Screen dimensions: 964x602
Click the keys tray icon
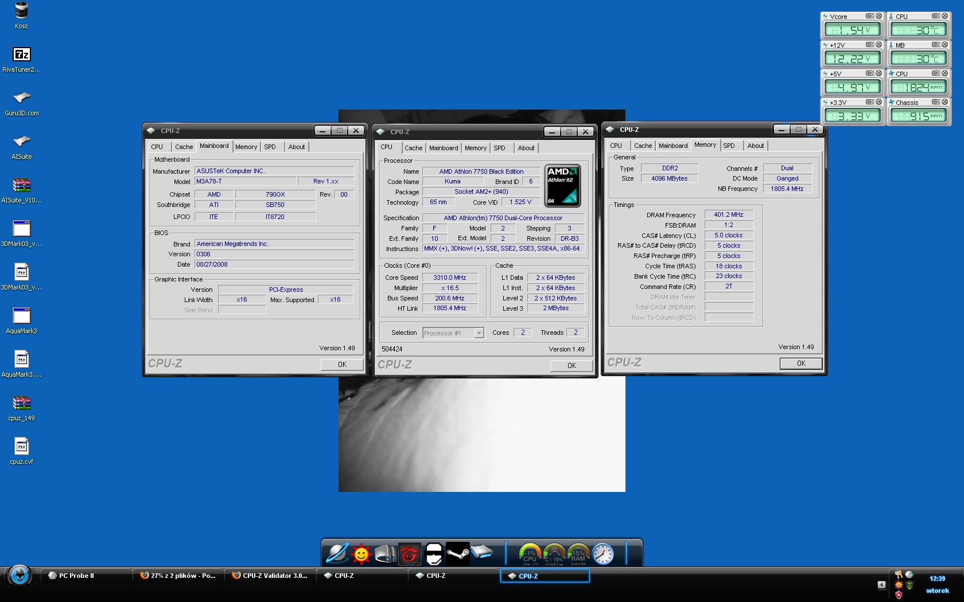pyautogui.click(x=899, y=574)
